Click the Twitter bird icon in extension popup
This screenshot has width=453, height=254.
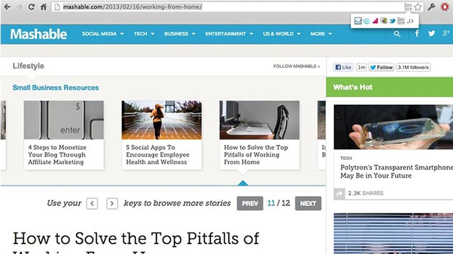coord(392,21)
